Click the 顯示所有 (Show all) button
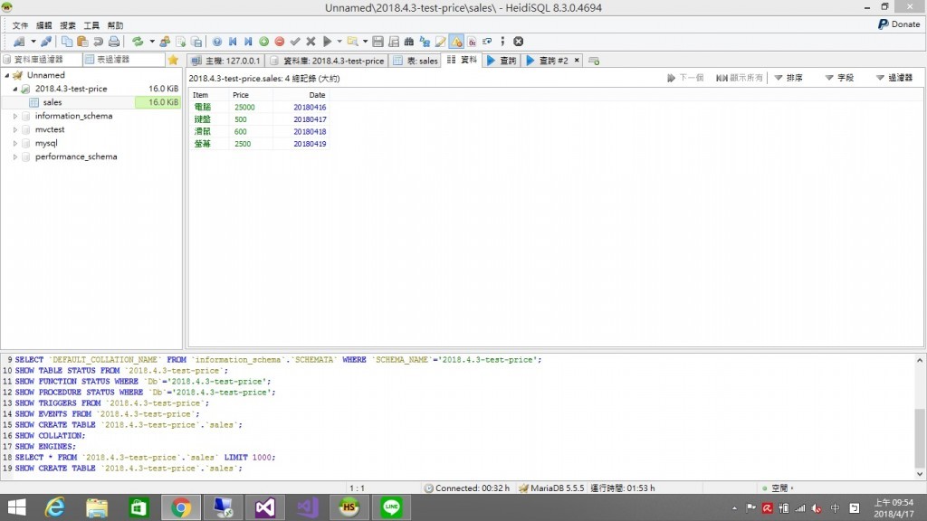 (x=740, y=78)
